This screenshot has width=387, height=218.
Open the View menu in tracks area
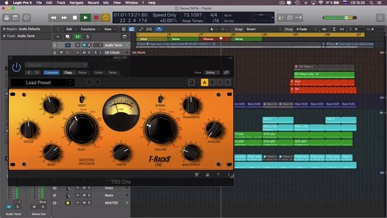pos(109,29)
